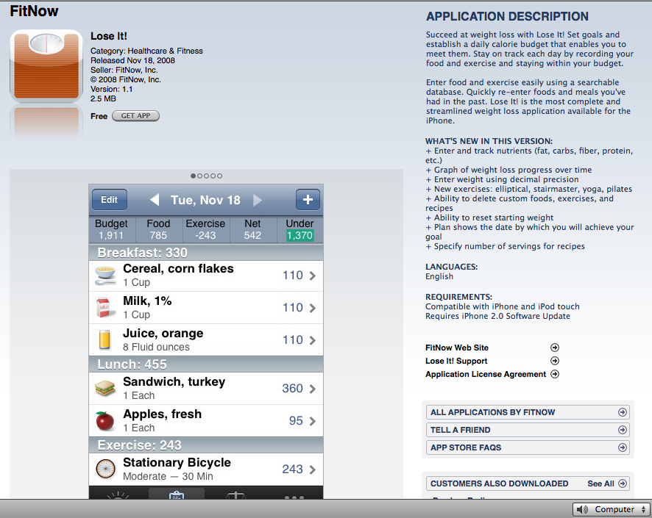Click the Lose It! app title
The width and height of the screenshot is (652, 518).
click(109, 36)
